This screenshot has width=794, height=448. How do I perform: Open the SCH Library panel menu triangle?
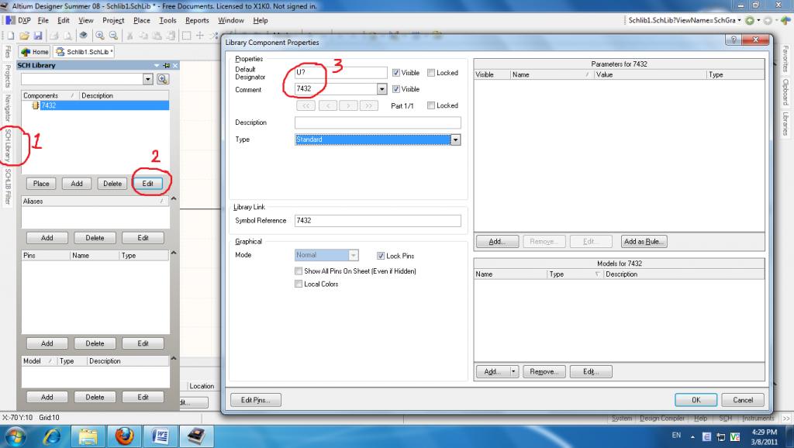pyautogui.click(x=157, y=65)
